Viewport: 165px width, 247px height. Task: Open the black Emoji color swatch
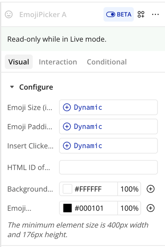click(67, 208)
